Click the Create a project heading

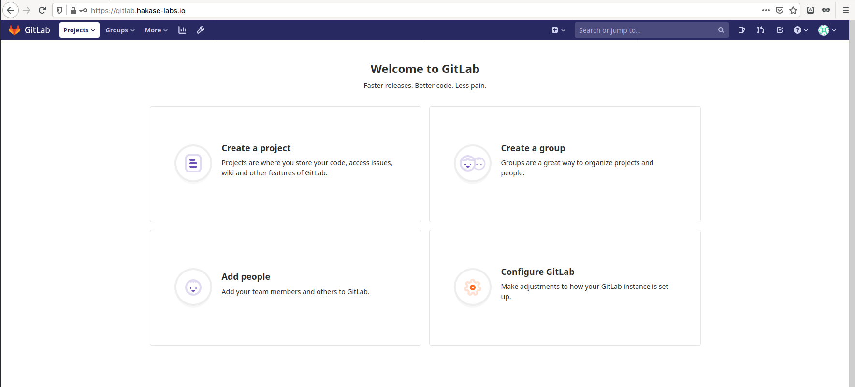click(x=256, y=148)
